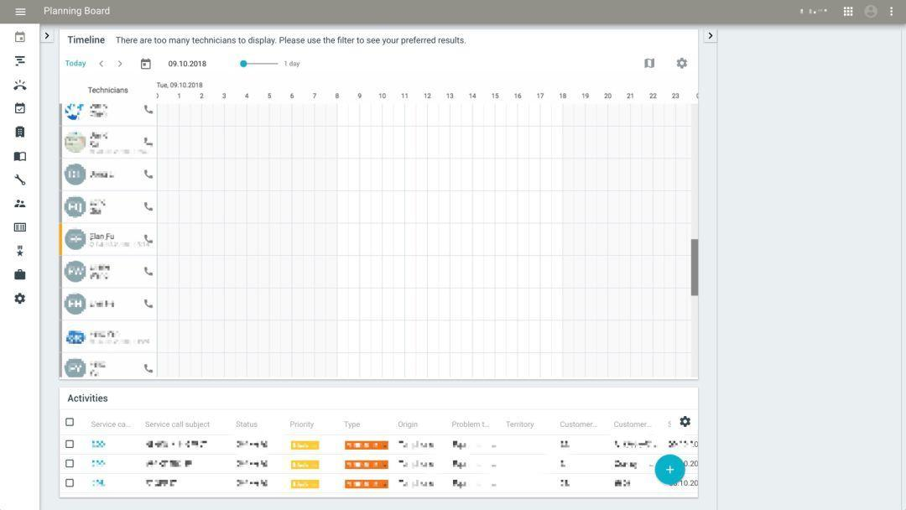Go to the previous day in timeline
Image resolution: width=906 pixels, height=510 pixels.
(102, 64)
